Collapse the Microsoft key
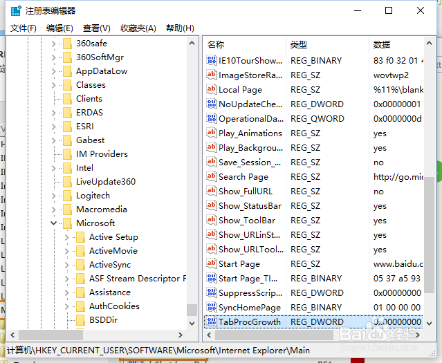The image size is (442, 363). coord(53,223)
